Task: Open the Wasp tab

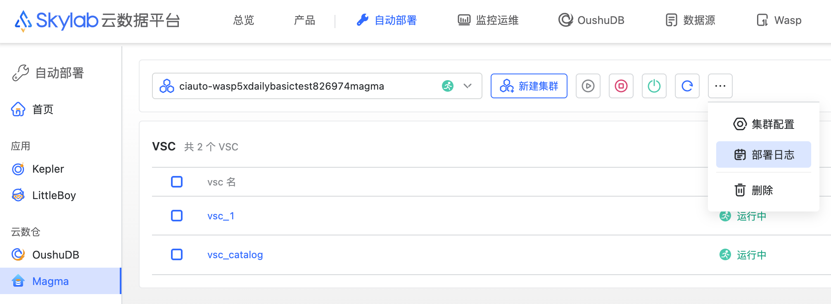Action: tap(779, 20)
